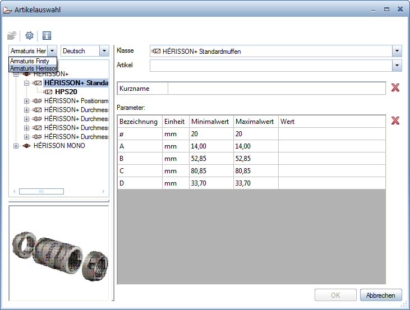Select HPS20 in the tree
Viewport: 410px width, 310px height.
pos(66,92)
